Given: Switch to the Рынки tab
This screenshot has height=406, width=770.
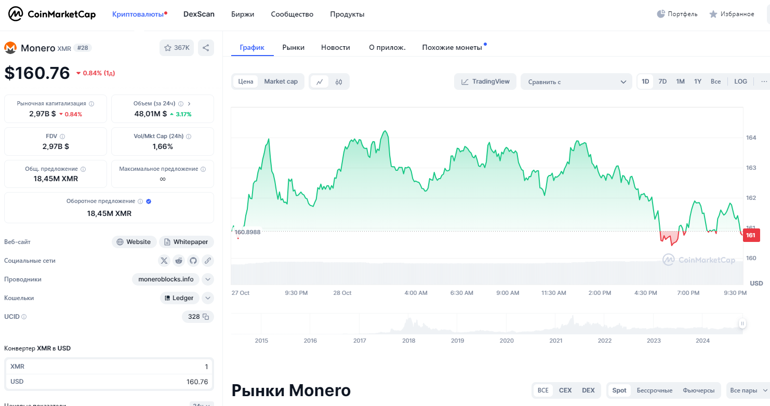Looking at the screenshot, I should click(294, 47).
